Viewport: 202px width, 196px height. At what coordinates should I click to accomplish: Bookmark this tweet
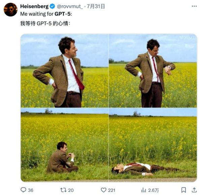coord(183,190)
